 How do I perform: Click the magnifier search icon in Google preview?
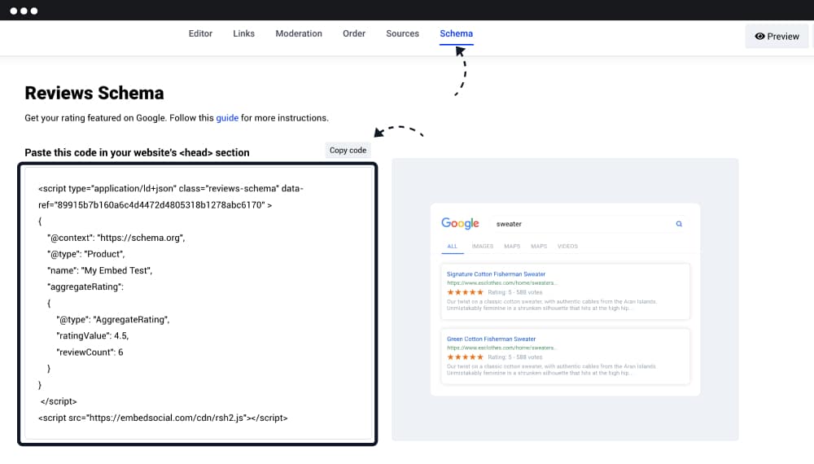point(679,224)
